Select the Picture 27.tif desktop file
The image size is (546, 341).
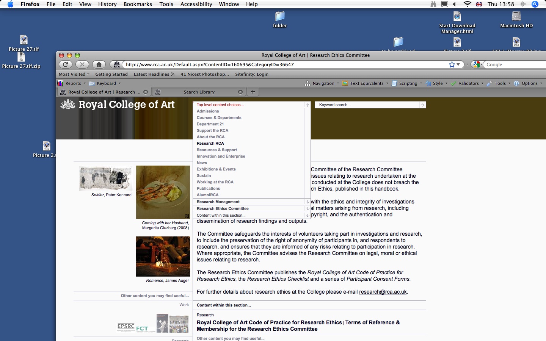click(24, 43)
